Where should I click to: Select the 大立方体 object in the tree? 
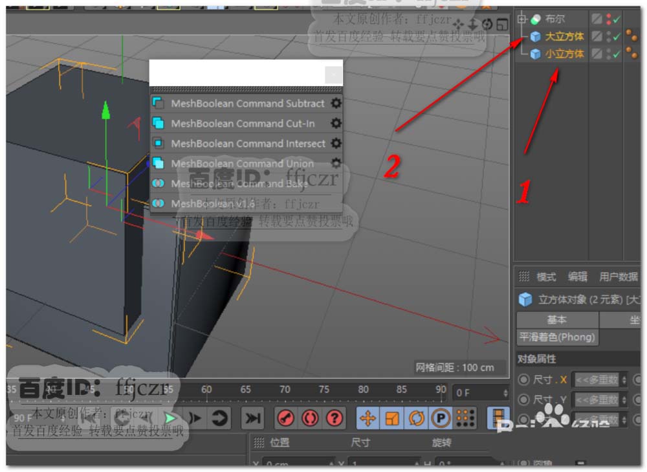[564, 37]
